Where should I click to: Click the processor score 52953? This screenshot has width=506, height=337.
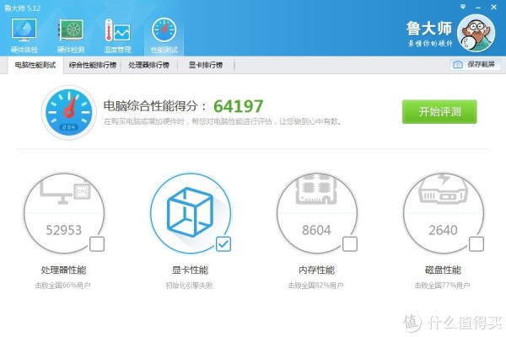coord(64,230)
